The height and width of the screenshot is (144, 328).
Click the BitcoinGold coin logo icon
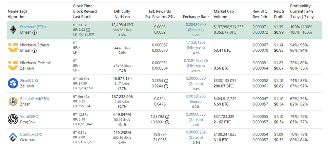pos(13,101)
